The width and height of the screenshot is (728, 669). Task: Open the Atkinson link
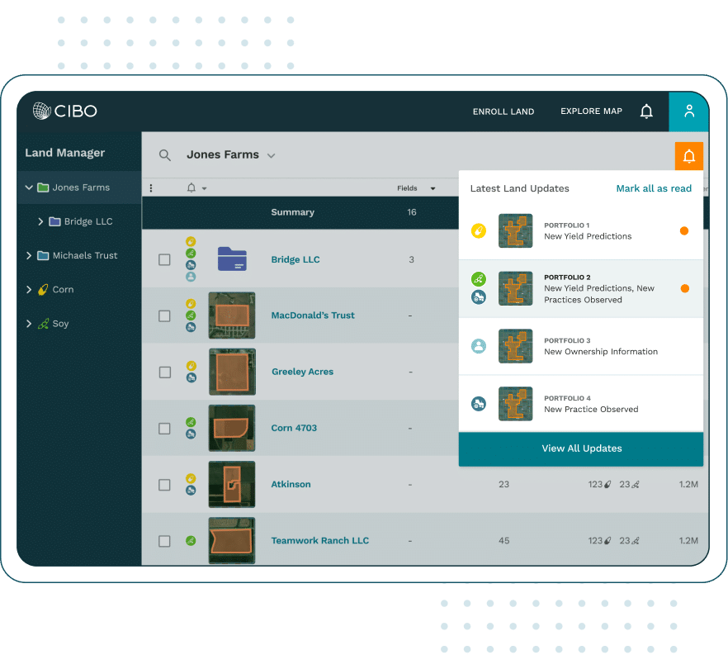pos(291,484)
